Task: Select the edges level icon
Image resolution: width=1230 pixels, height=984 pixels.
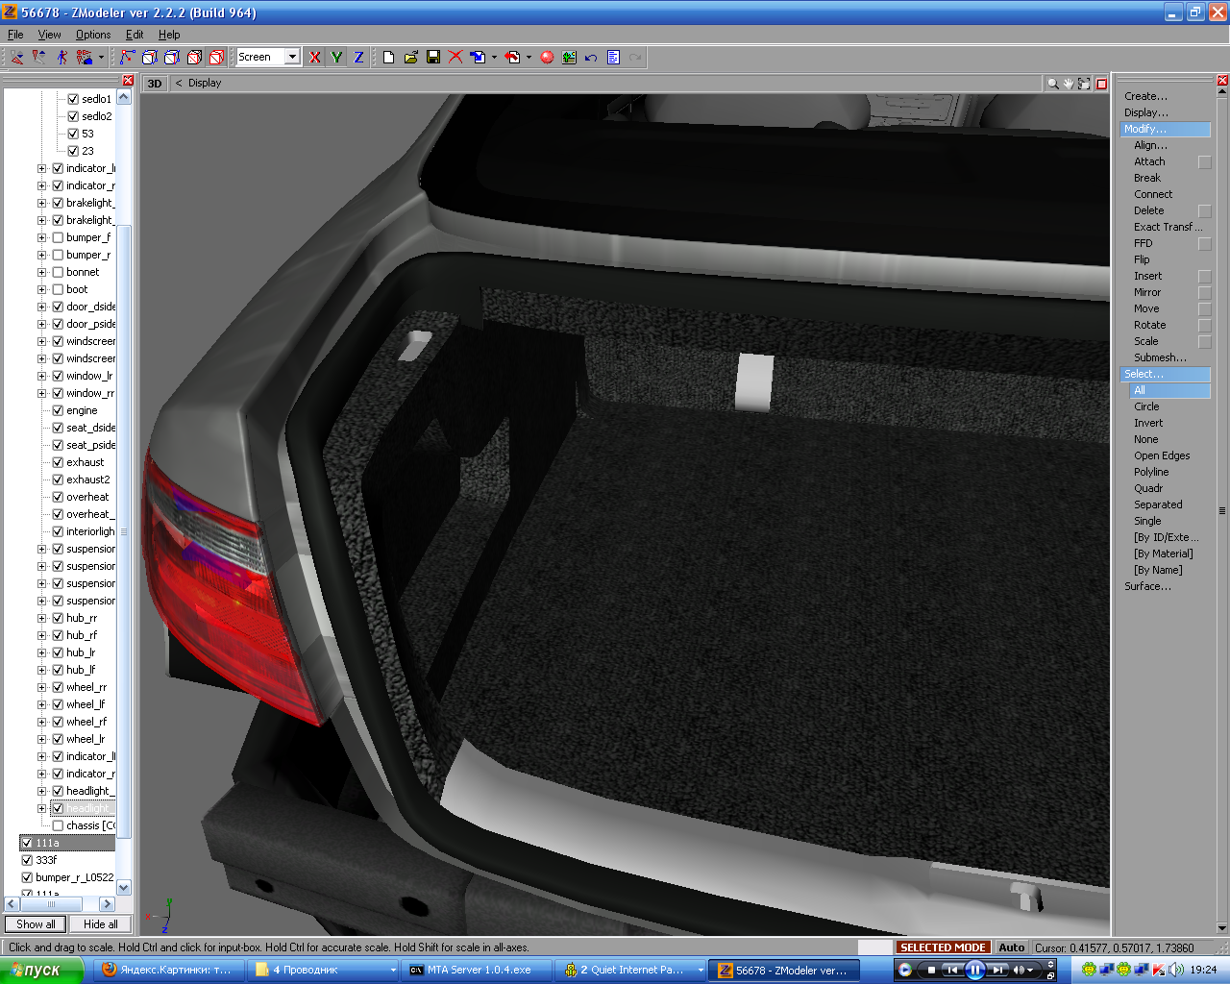Action: click(150, 58)
